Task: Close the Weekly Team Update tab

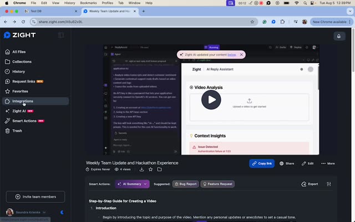Action: click(x=135, y=11)
